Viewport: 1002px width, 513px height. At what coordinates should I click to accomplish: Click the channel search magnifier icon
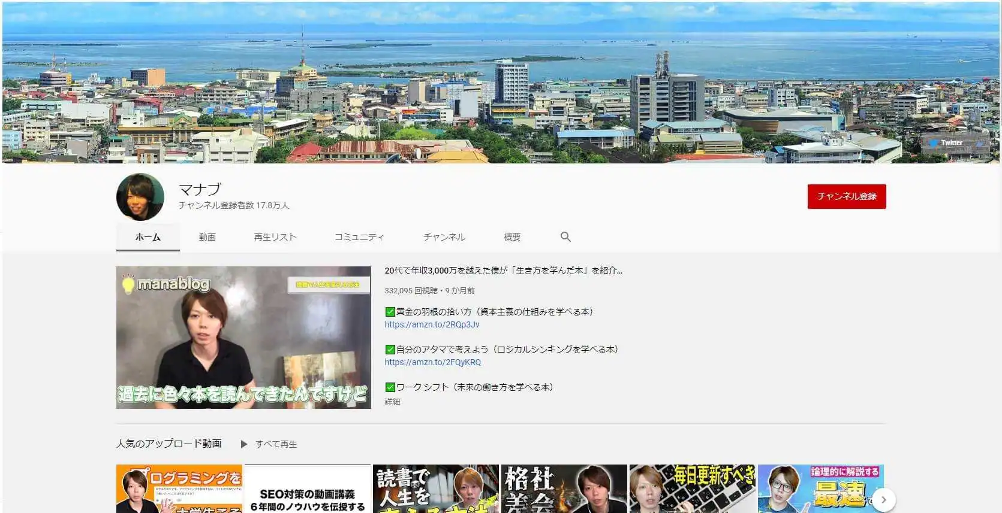click(565, 237)
